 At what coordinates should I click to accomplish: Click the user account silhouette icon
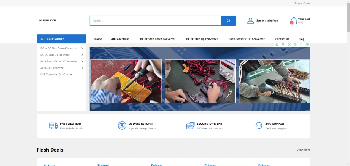250,21
